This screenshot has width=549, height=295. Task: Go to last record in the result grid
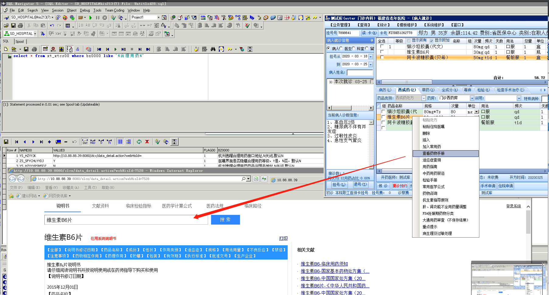click(x=41, y=142)
